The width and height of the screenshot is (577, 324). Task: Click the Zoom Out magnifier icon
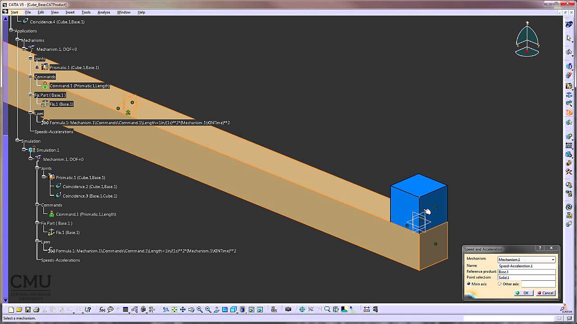(x=208, y=310)
